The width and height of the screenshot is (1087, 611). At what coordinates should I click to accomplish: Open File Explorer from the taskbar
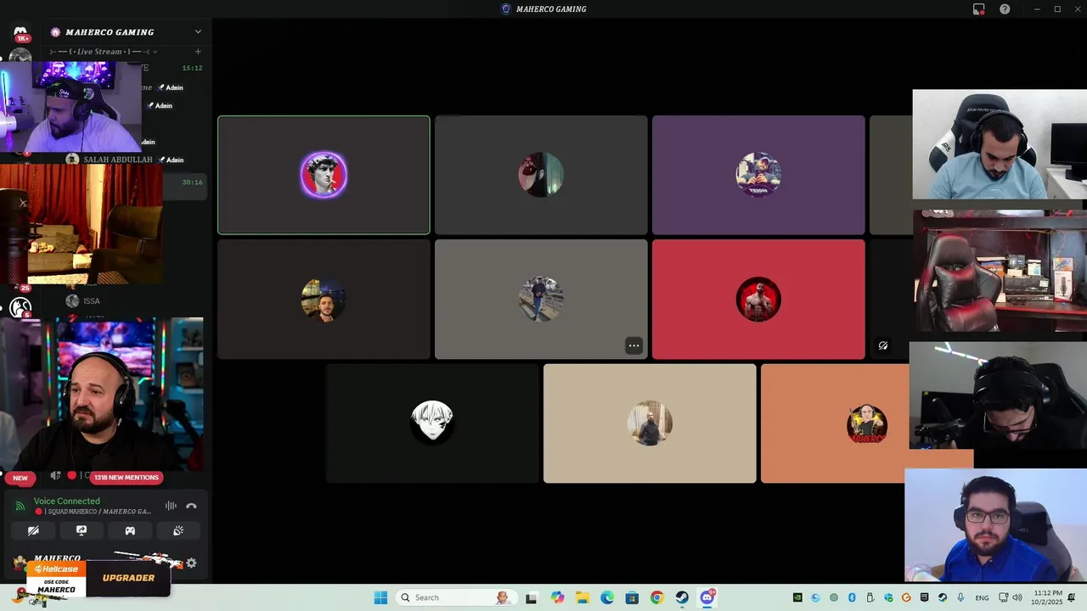click(x=583, y=597)
